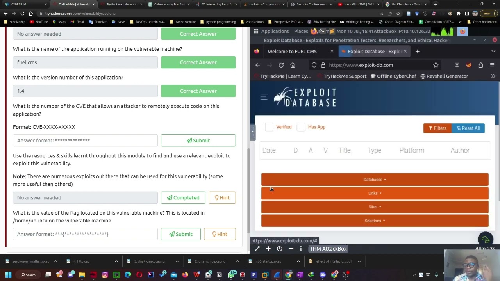The image size is (500, 281).
Task: Click the AttackBox plus icon
Action: point(268,249)
